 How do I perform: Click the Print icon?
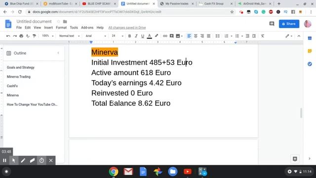21,36
